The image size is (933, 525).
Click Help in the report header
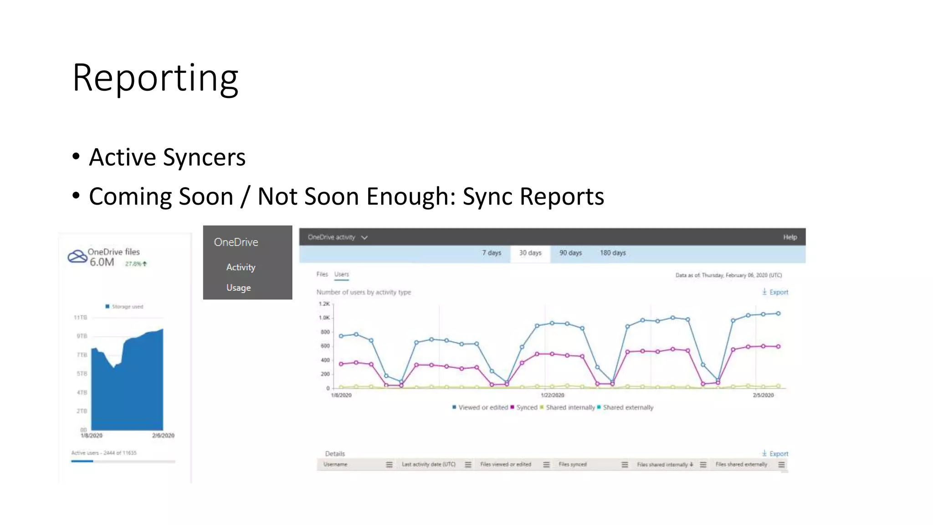(790, 237)
